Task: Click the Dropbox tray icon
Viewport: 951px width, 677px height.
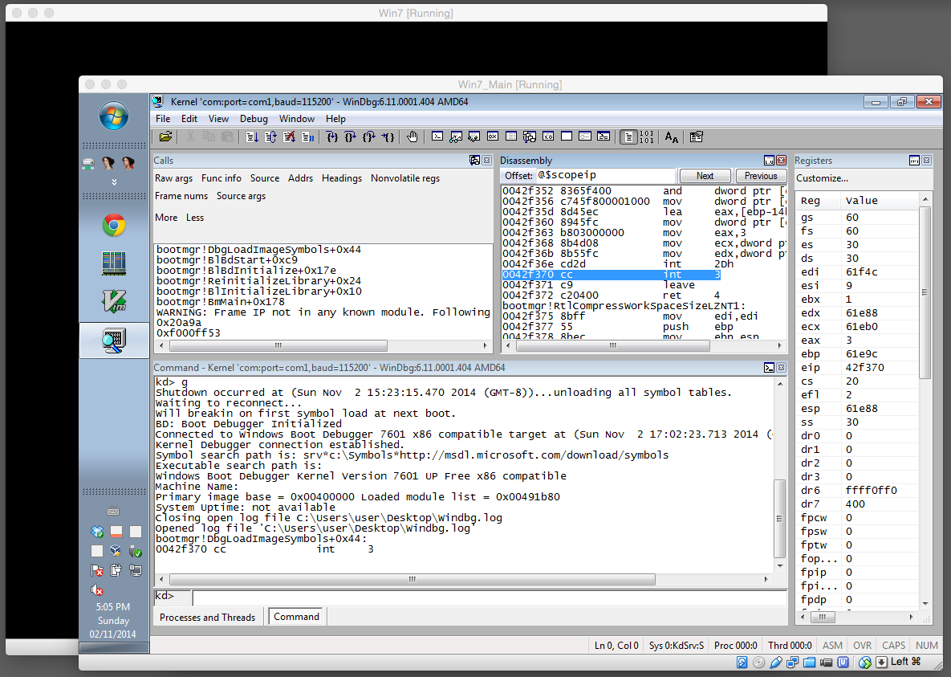Action: (97, 532)
